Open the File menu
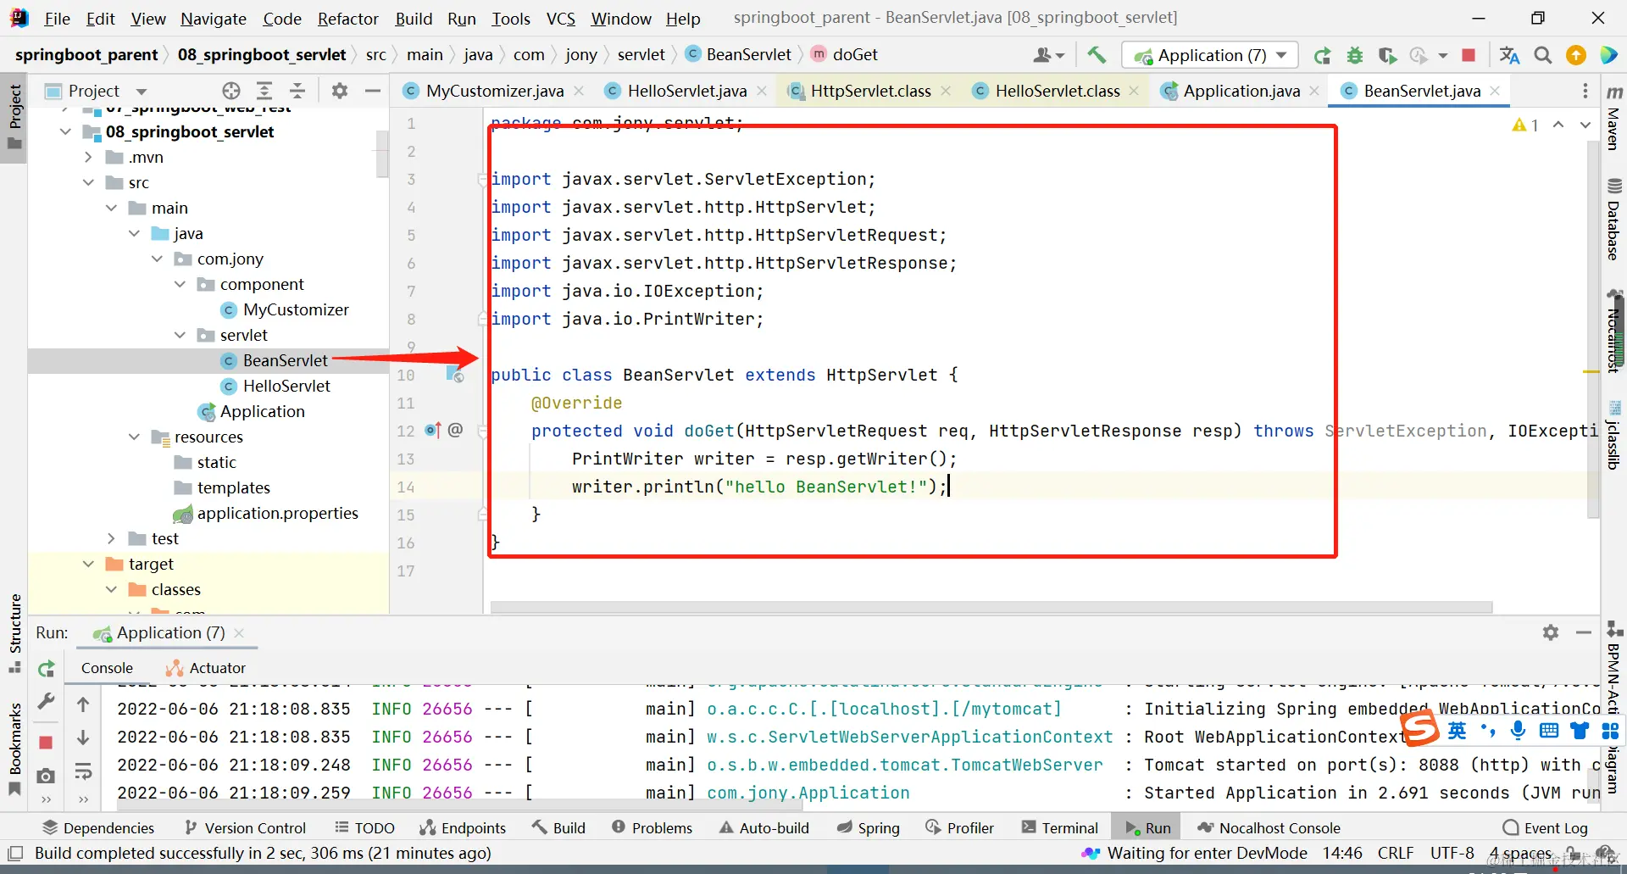The height and width of the screenshot is (874, 1627). 57,19
